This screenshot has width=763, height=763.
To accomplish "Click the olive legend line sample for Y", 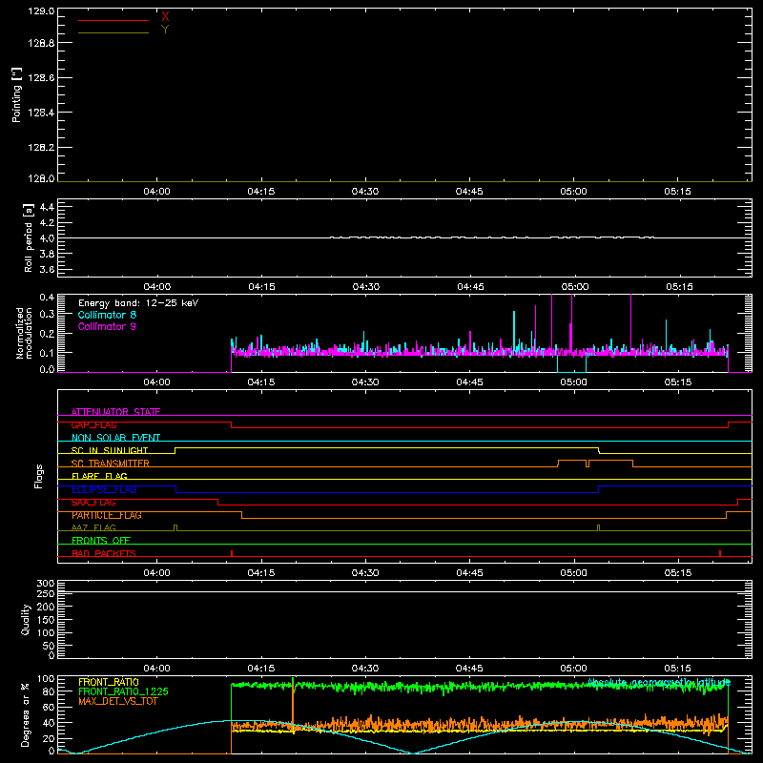I will (113, 33).
